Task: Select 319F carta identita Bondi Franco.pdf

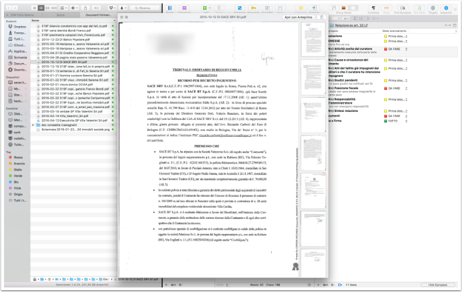Action: pyautogui.click(x=66, y=31)
